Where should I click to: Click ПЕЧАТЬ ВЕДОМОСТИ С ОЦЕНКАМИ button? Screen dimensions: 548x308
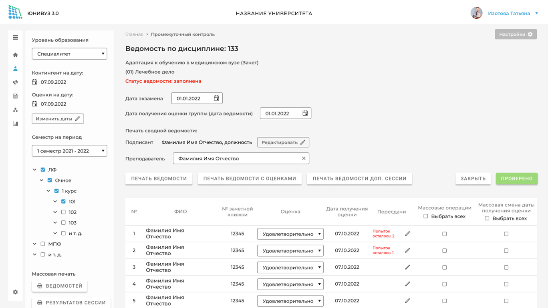[x=250, y=178]
